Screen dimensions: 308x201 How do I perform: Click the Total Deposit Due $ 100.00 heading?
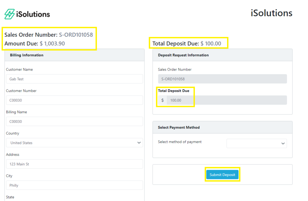coord(186,44)
